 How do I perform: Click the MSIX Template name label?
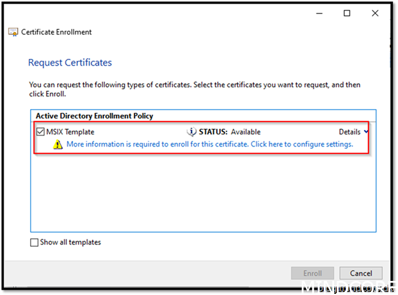[70, 131]
